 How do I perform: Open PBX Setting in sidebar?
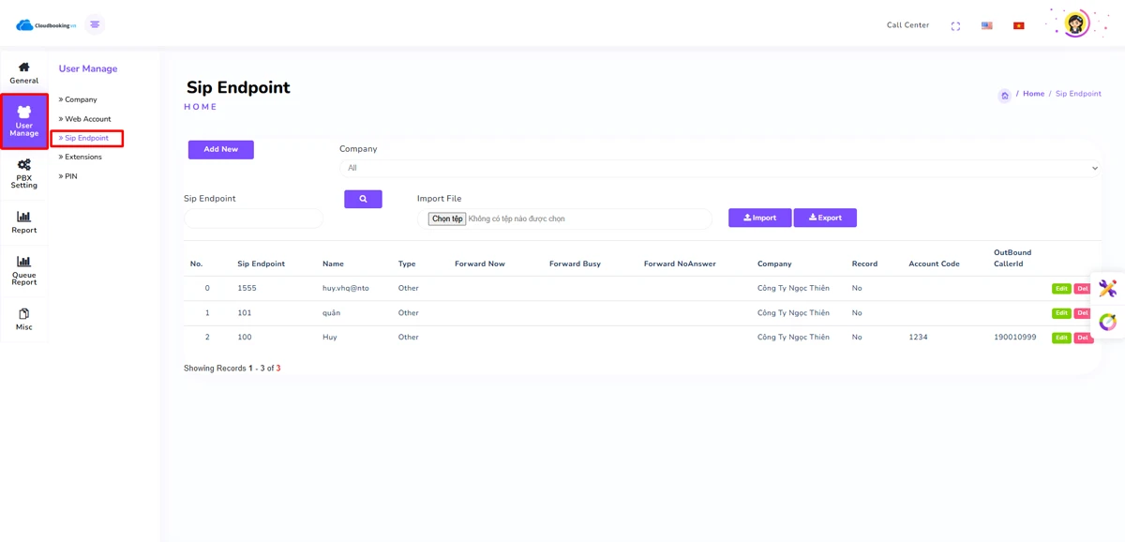[24, 173]
